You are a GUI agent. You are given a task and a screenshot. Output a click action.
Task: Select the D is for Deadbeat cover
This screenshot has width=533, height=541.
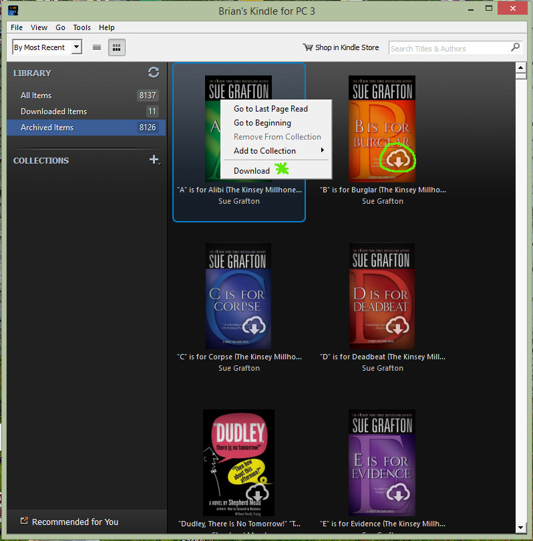point(382,296)
